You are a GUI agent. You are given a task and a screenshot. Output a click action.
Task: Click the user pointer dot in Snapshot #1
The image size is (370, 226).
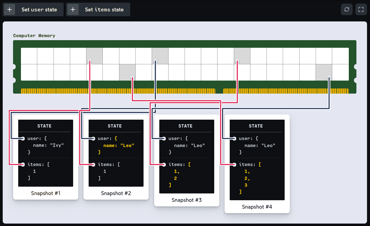23,139
